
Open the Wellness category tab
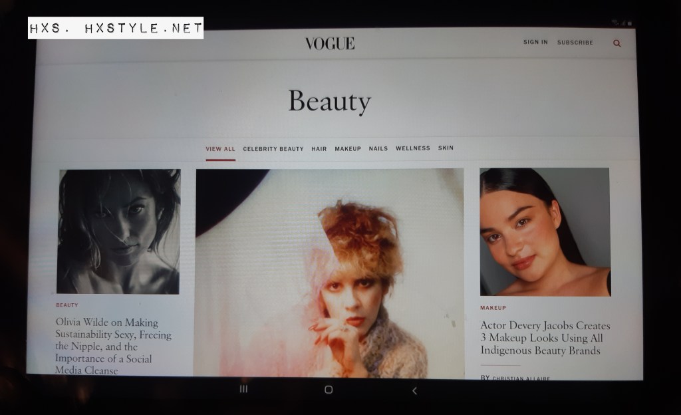point(413,149)
